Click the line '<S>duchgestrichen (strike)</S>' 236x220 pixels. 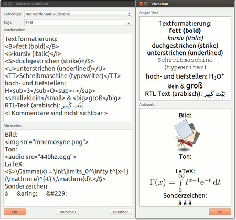49,61
